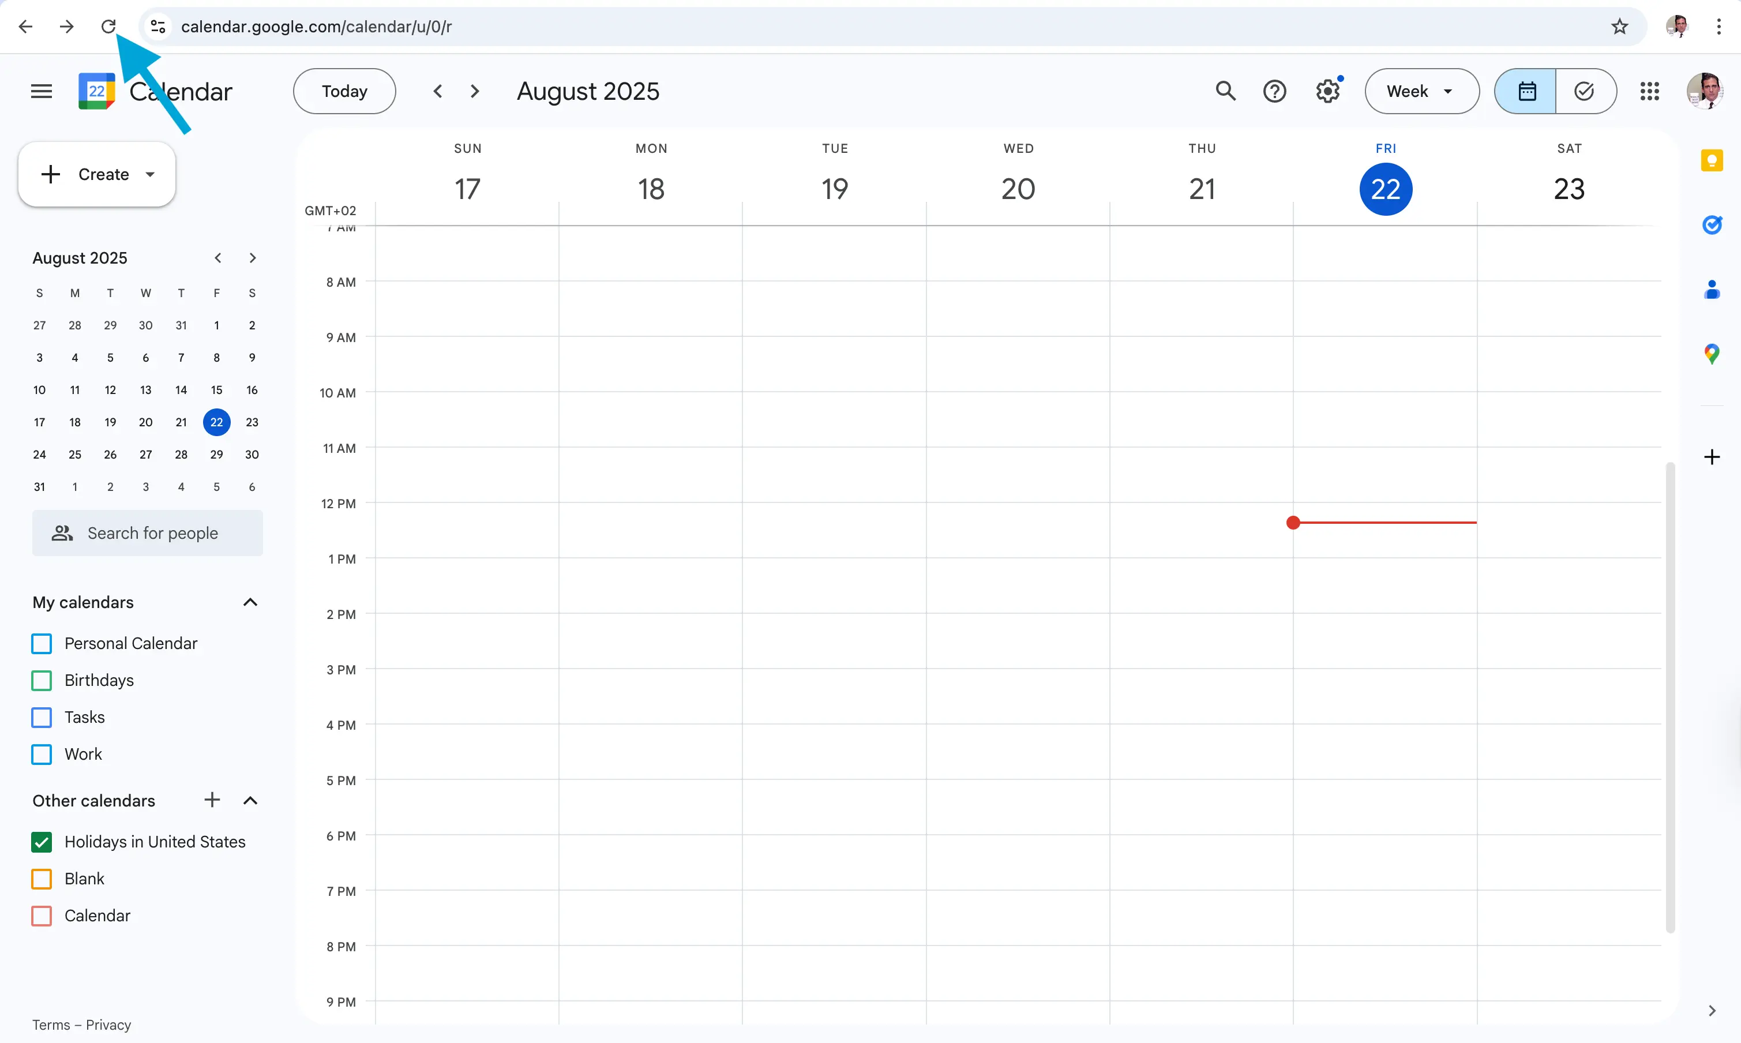This screenshot has height=1043, width=1741.
Task: Open the Privacy link
Action: click(108, 1025)
